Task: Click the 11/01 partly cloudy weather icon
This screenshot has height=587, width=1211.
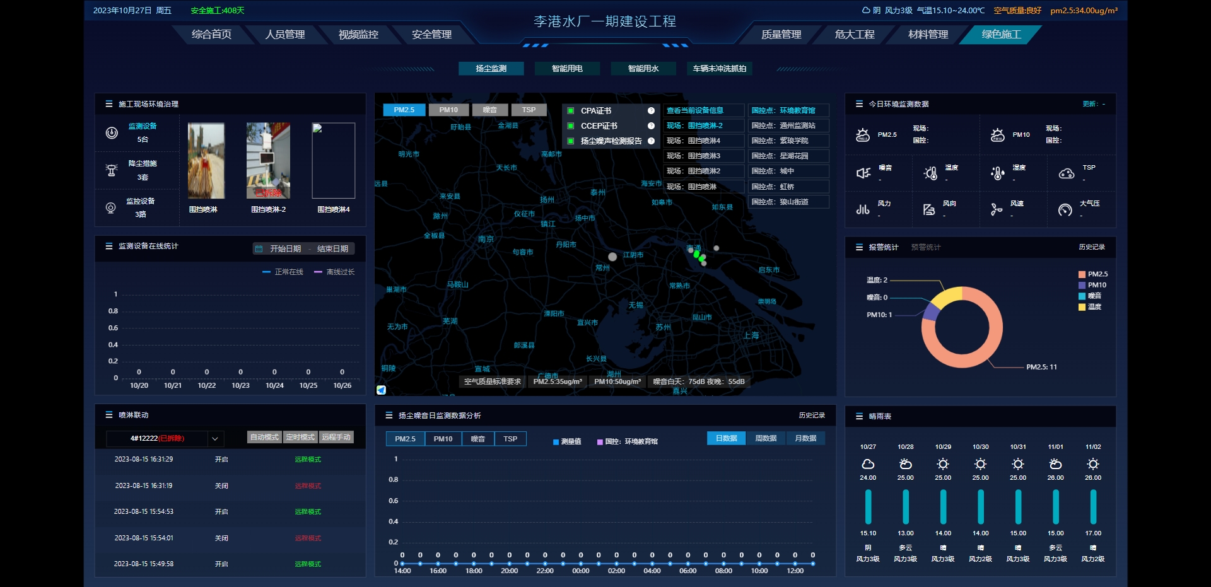Action: tap(1055, 464)
